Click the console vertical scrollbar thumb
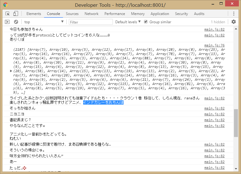This screenshot has height=174, width=241. click(236, 123)
